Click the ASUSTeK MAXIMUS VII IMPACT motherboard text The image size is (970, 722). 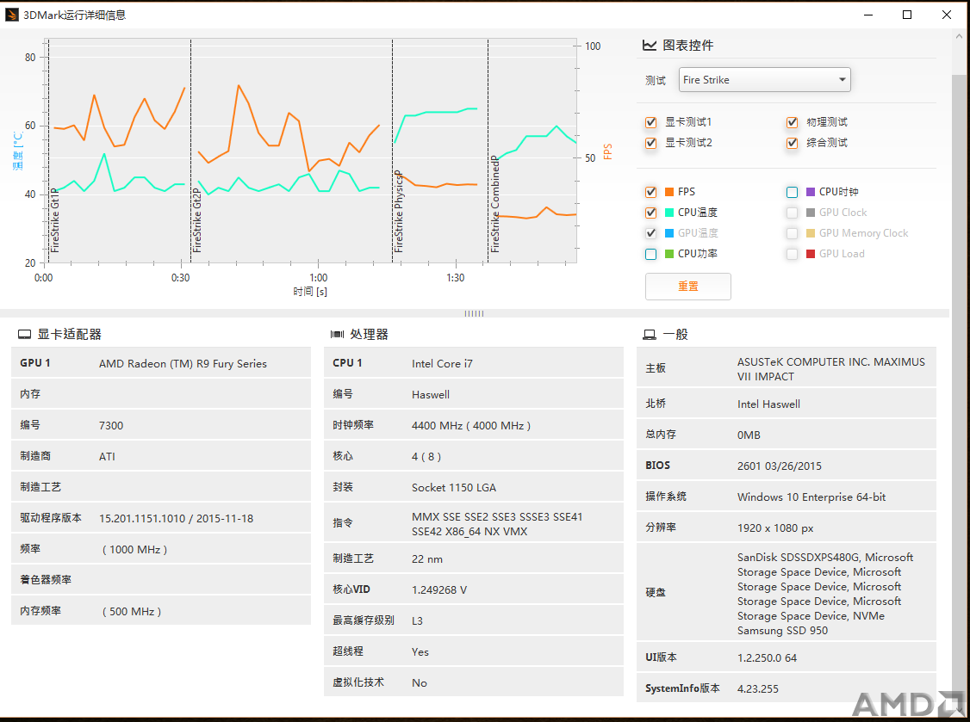[831, 369]
